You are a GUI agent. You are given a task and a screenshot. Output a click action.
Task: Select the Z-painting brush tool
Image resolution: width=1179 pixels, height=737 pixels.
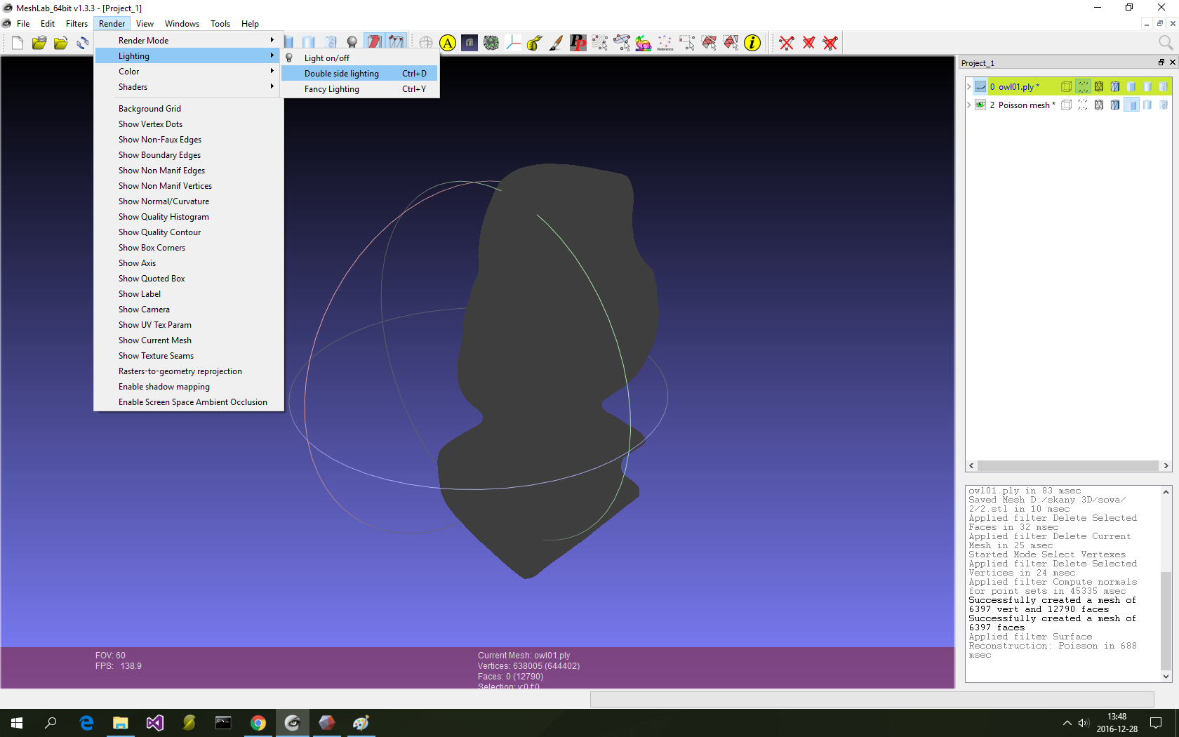point(556,43)
